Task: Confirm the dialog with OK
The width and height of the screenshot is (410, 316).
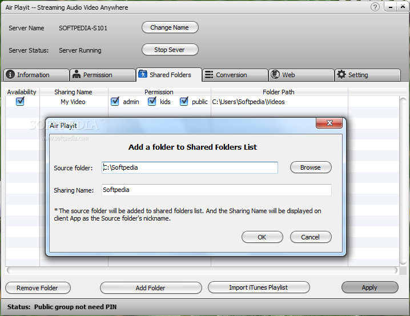Action: [x=262, y=237]
